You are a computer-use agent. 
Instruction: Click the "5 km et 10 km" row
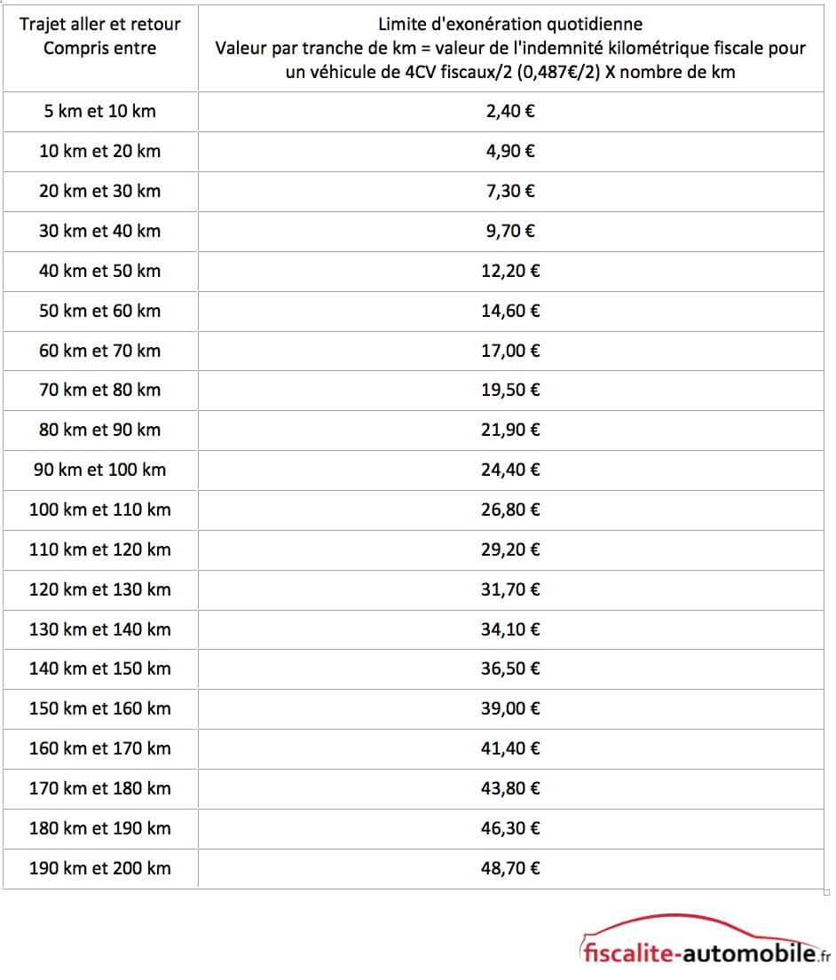(99, 111)
